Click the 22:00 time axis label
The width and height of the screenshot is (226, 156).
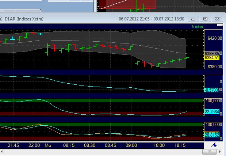(x=34, y=145)
